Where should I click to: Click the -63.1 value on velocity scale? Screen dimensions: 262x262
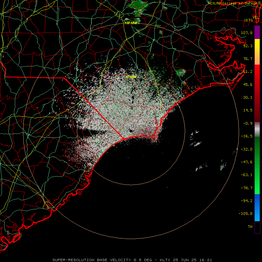tap(247, 175)
